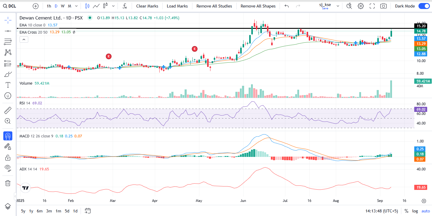Click the EMA Cross 20 50 indicator label
Screen dimensions: 432x216
pyautogui.click(x=33, y=32)
